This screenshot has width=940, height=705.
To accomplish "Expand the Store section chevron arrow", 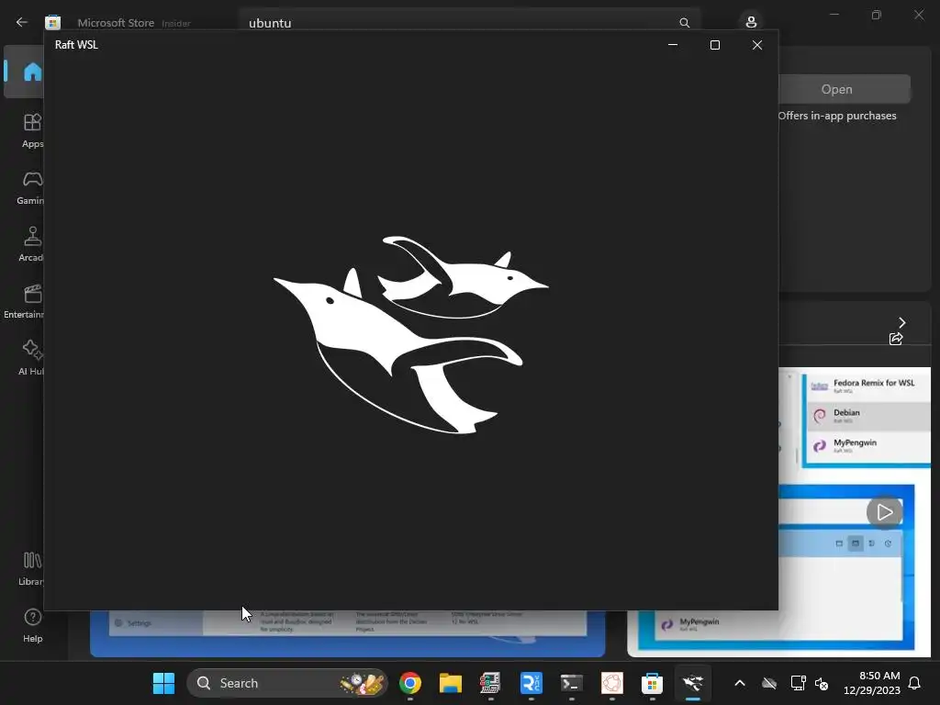I will (x=901, y=322).
